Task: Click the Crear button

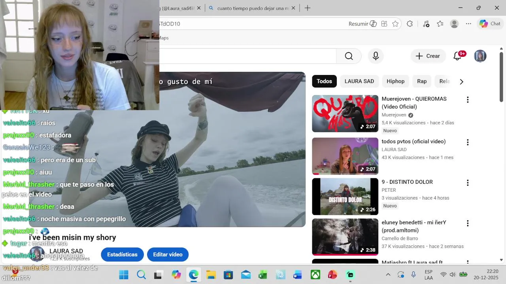Action: tap(428, 56)
